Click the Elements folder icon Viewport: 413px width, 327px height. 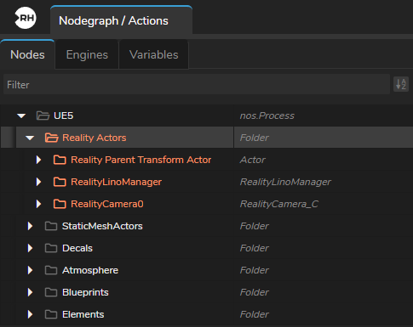51,314
